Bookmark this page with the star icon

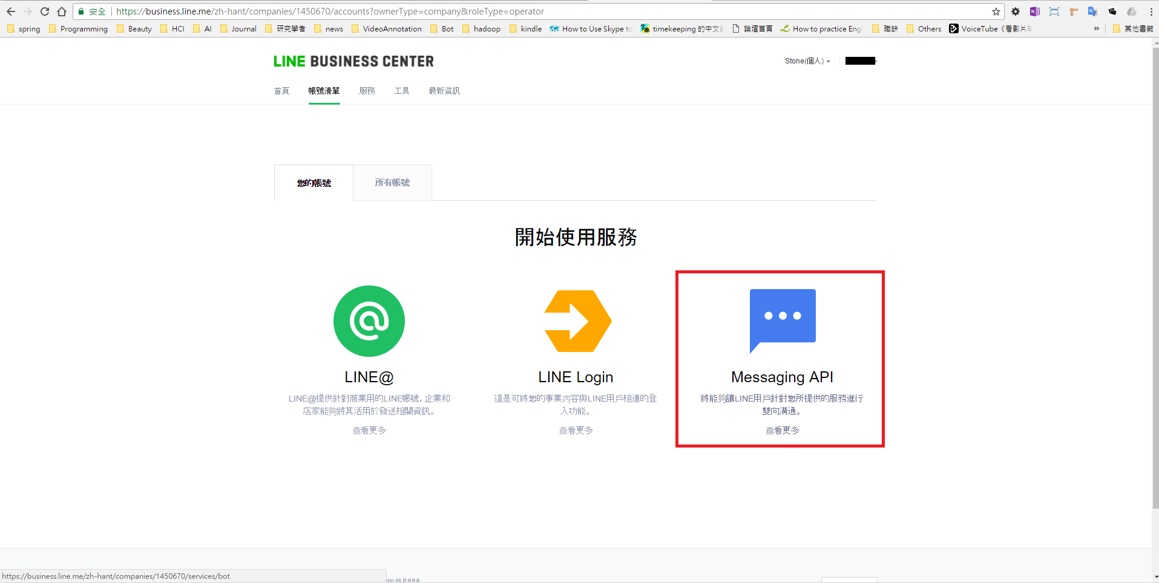[996, 11]
